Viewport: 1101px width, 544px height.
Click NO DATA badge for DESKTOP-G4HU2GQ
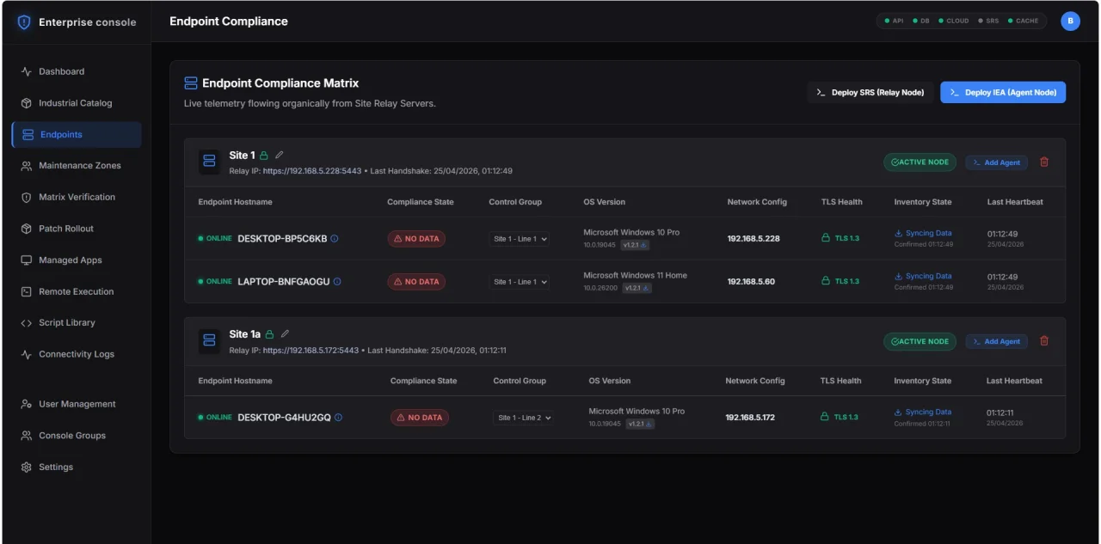pyautogui.click(x=420, y=418)
